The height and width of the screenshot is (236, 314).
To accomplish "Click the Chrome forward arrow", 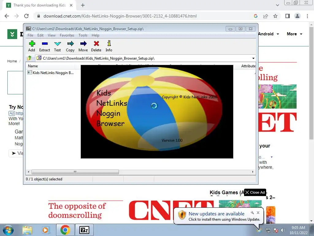I will pyautogui.click(x=17, y=16).
